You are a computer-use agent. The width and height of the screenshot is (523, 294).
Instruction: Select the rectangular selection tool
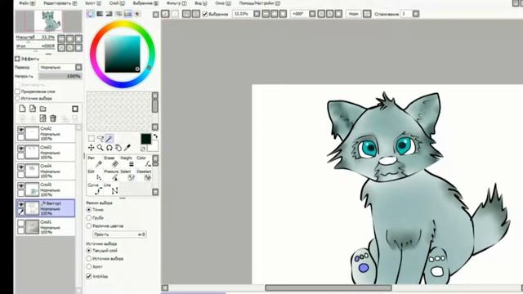pos(91,138)
